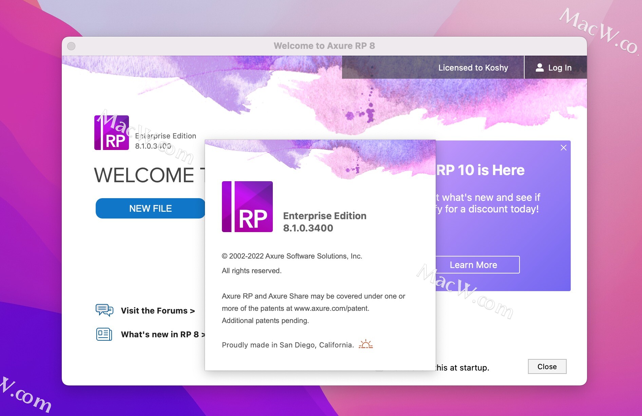Click the bold Enterprise Edition text in the about dialog
Image resolution: width=642 pixels, height=416 pixels.
[325, 216]
